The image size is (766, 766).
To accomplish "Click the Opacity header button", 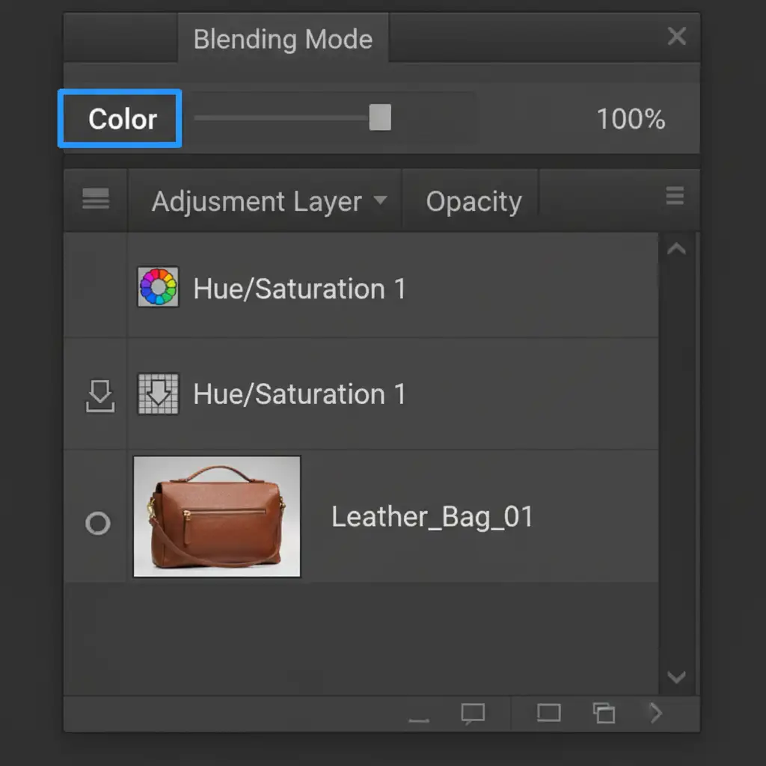I will pos(473,201).
